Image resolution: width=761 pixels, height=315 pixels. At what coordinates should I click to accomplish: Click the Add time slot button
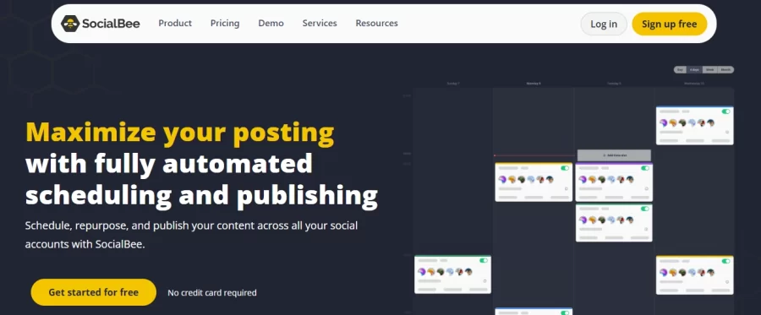pyautogui.click(x=614, y=155)
